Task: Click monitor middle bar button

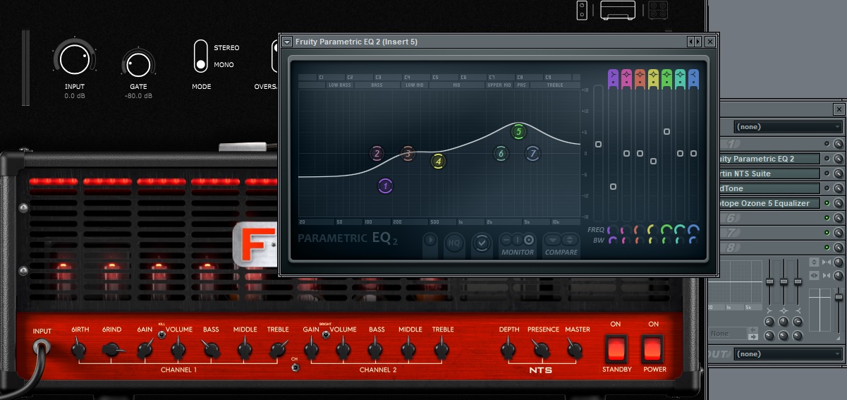Action: tap(518, 239)
